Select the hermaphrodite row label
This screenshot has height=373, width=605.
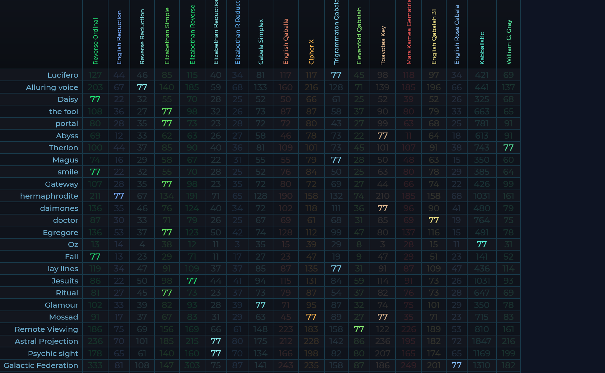pyautogui.click(x=49, y=196)
